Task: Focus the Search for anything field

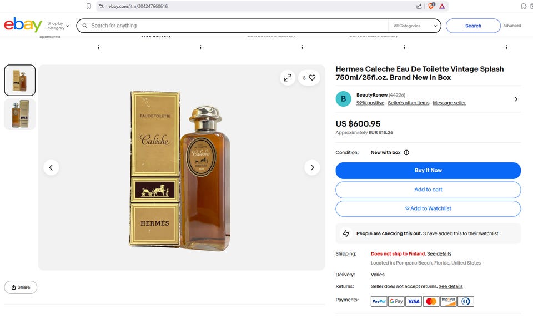Action: [x=233, y=26]
